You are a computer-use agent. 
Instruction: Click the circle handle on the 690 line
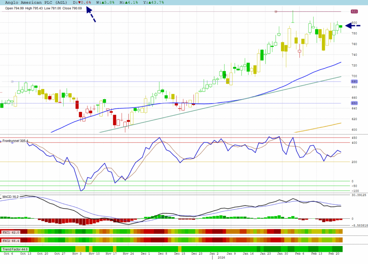13,82
